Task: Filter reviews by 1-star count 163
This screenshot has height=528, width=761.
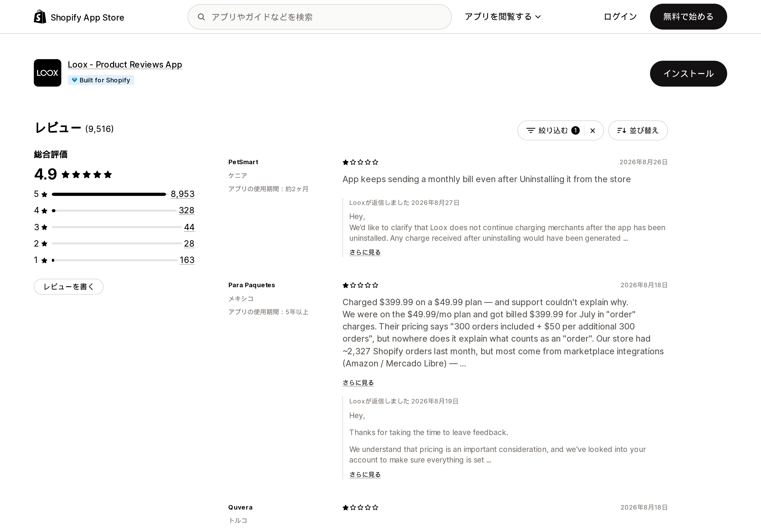Action: tap(187, 260)
